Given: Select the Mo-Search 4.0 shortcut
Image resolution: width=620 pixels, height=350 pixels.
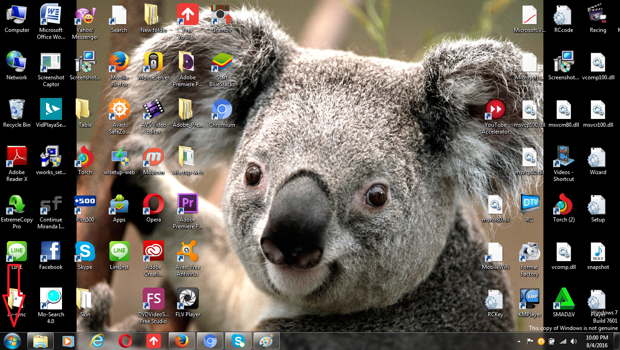Looking at the screenshot, I should point(51,306).
